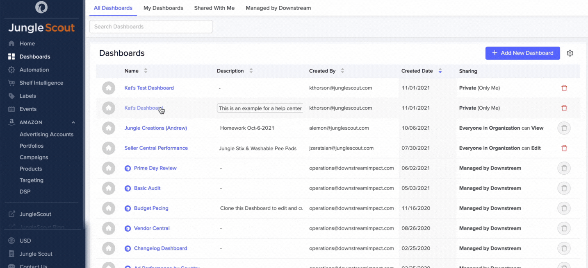Set Vendor Central as home

coord(109,228)
